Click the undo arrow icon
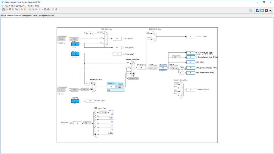Screen dimensions: 274x154 coord(39,9)
